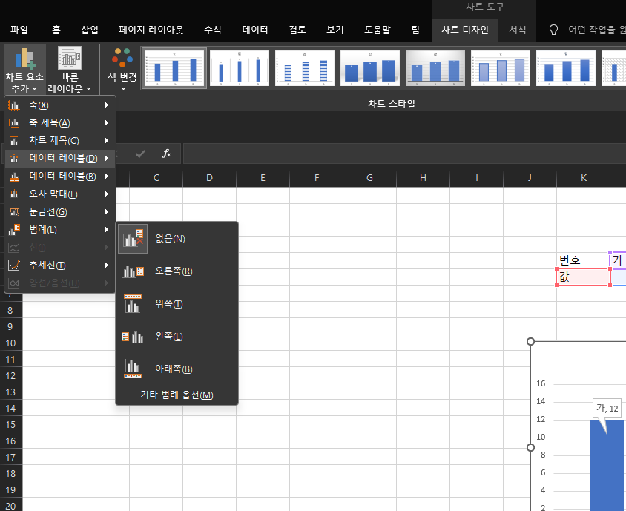Click the chart's top-left resize handle
Image resolution: width=626 pixels, height=511 pixels.
[530, 341]
